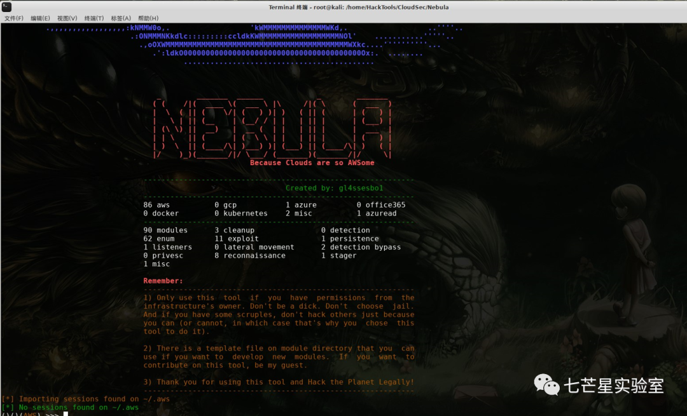Click the '3 cleanup' line
The image size is (687, 416).
point(234,230)
